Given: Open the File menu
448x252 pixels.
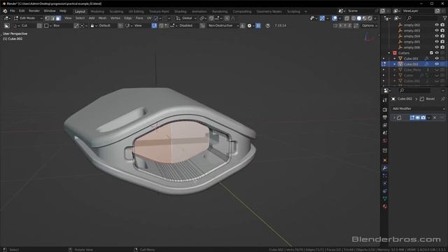Looking at the screenshot, I should tap(13, 11).
